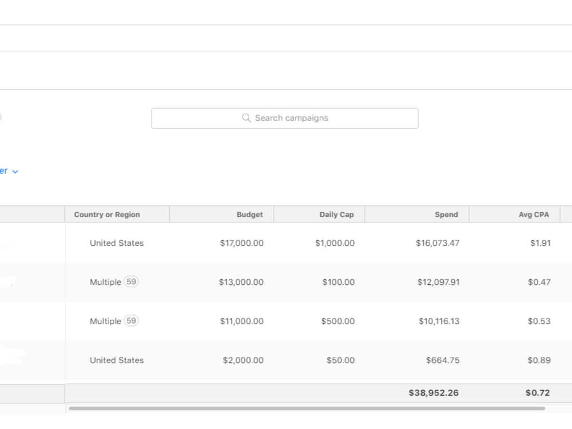Focus the Search campaigns field
The height and width of the screenshot is (429, 572).
[284, 118]
